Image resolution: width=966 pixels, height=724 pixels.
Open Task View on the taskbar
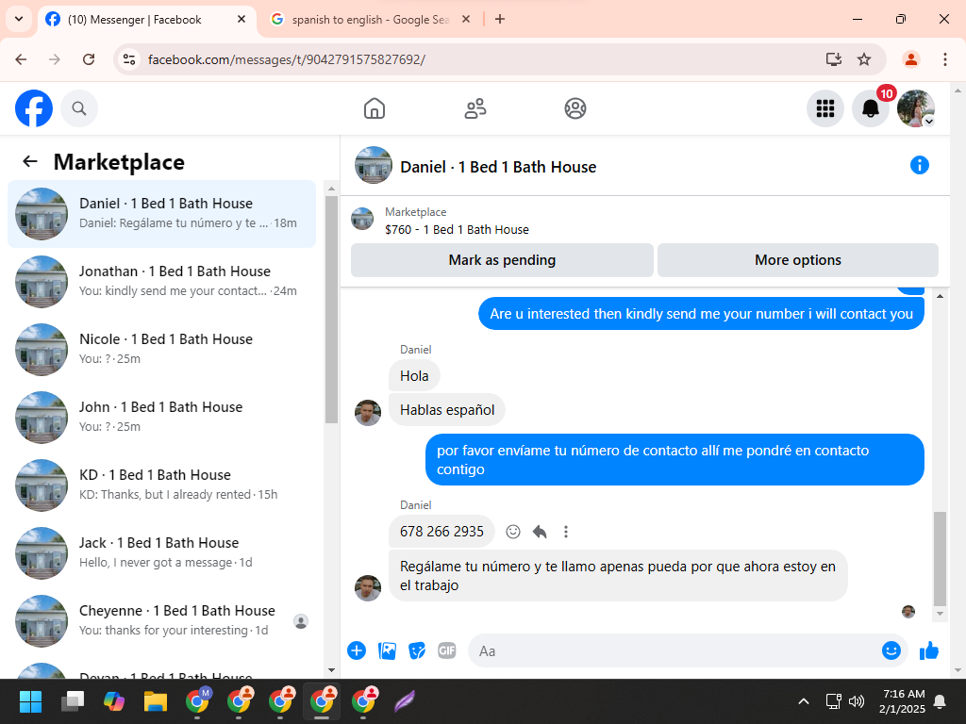coord(72,700)
